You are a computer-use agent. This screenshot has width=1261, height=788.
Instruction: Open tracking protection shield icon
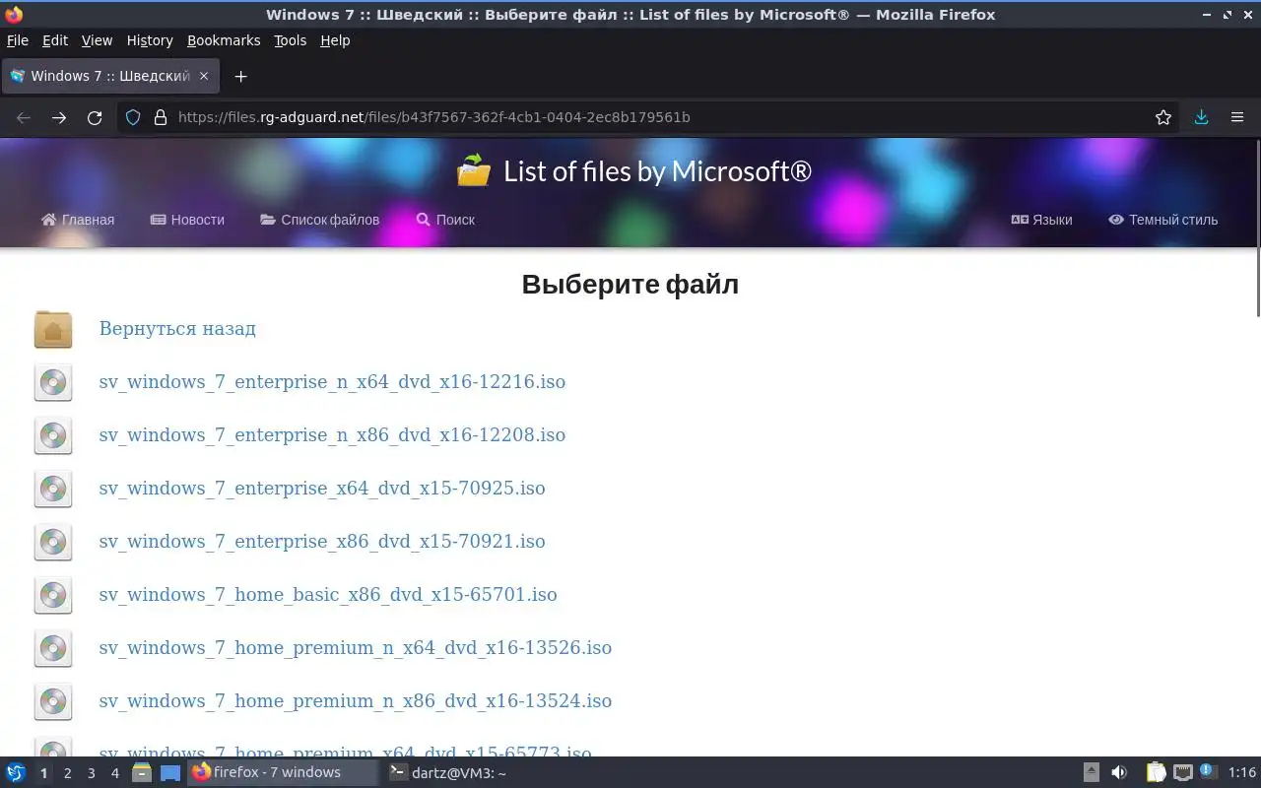point(134,117)
